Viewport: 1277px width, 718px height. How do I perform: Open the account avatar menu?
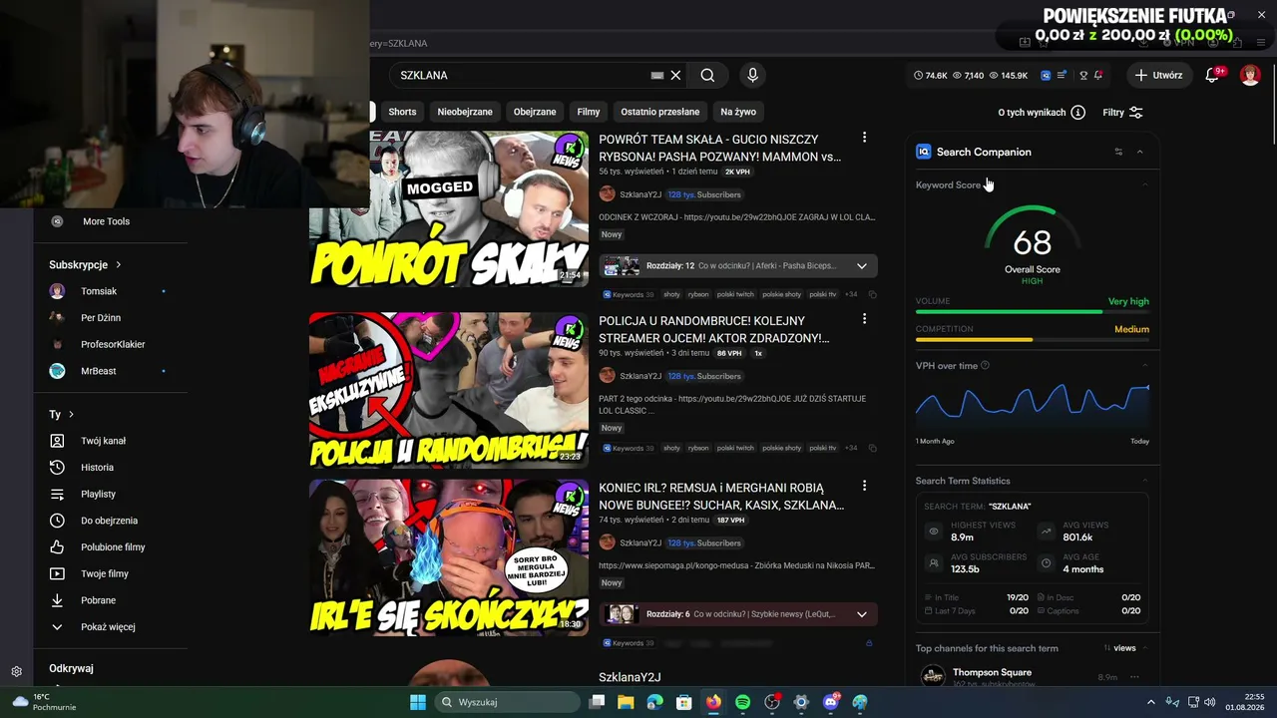(1250, 75)
